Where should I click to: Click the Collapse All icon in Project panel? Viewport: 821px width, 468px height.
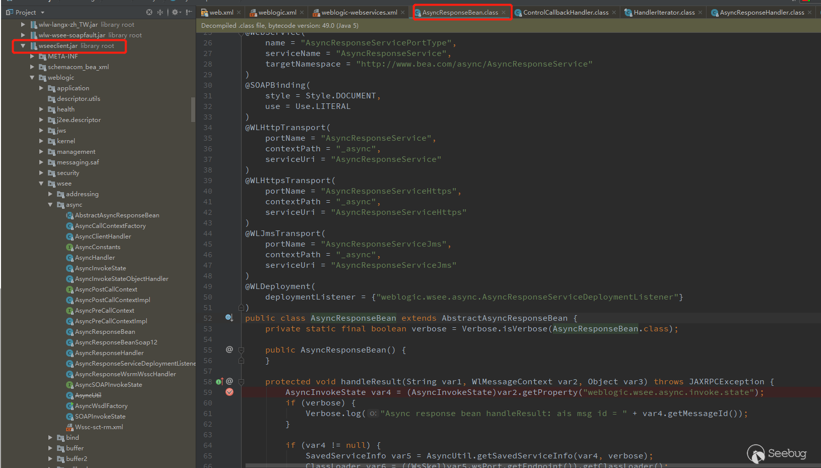click(x=160, y=12)
